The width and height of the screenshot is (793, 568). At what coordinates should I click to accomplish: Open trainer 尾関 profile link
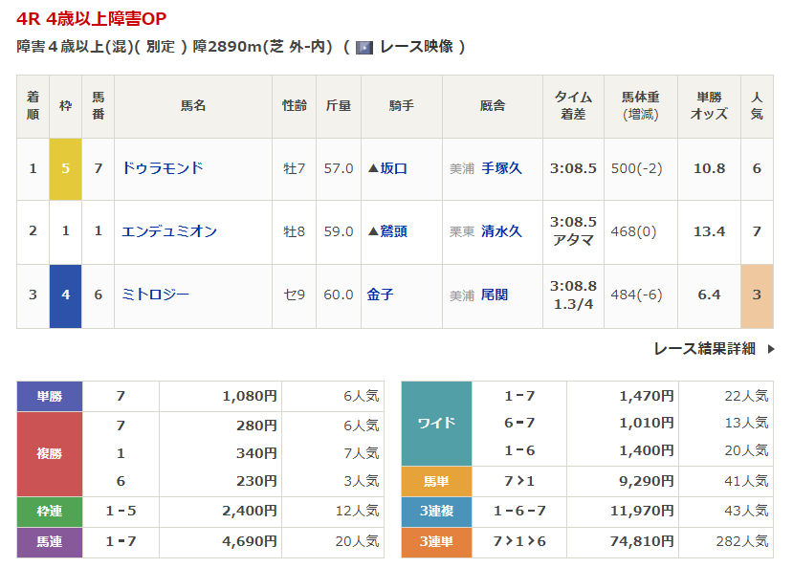pyautogui.click(x=495, y=295)
